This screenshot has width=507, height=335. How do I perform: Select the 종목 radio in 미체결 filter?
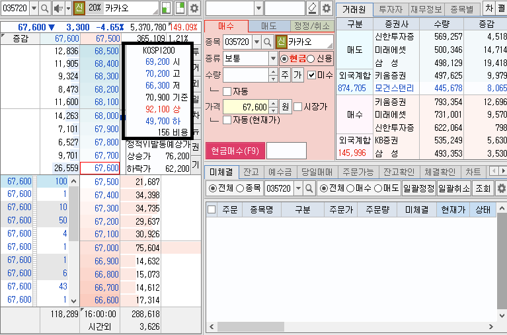tap(240, 188)
